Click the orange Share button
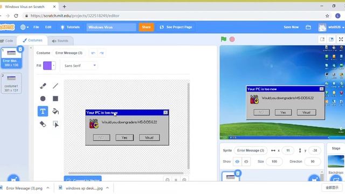345x194 pixels. pyautogui.click(x=146, y=27)
